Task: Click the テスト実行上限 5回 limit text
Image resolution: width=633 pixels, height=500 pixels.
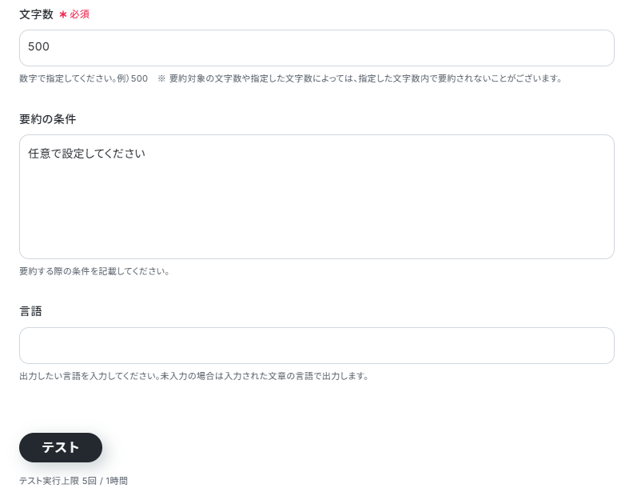Action: 58,481
